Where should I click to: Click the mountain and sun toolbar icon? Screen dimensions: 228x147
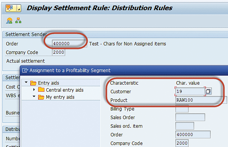9,21
